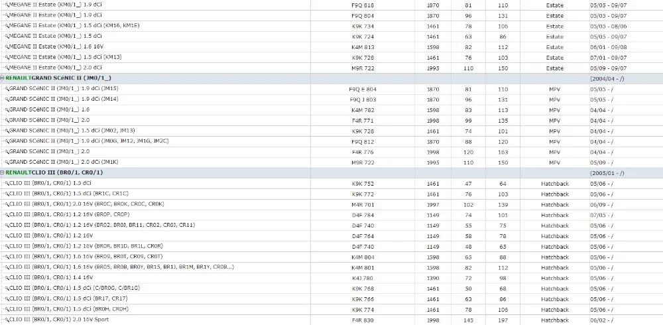This screenshot has height=325, width=663.
Task: Select engine code K9K 772
Action: pyautogui.click(x=363, y=194)
